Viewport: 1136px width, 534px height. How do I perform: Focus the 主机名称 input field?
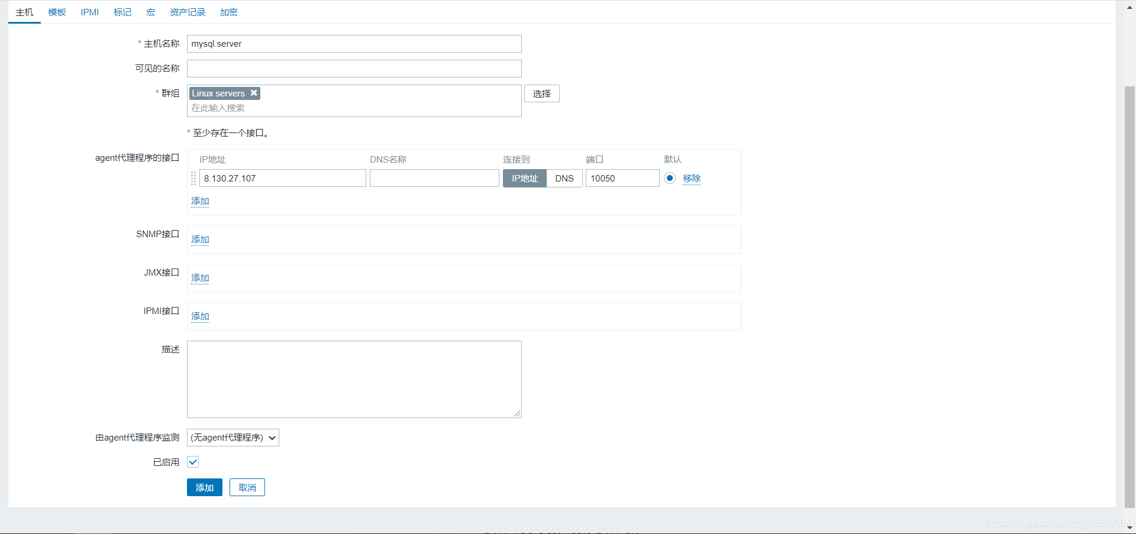354,44
